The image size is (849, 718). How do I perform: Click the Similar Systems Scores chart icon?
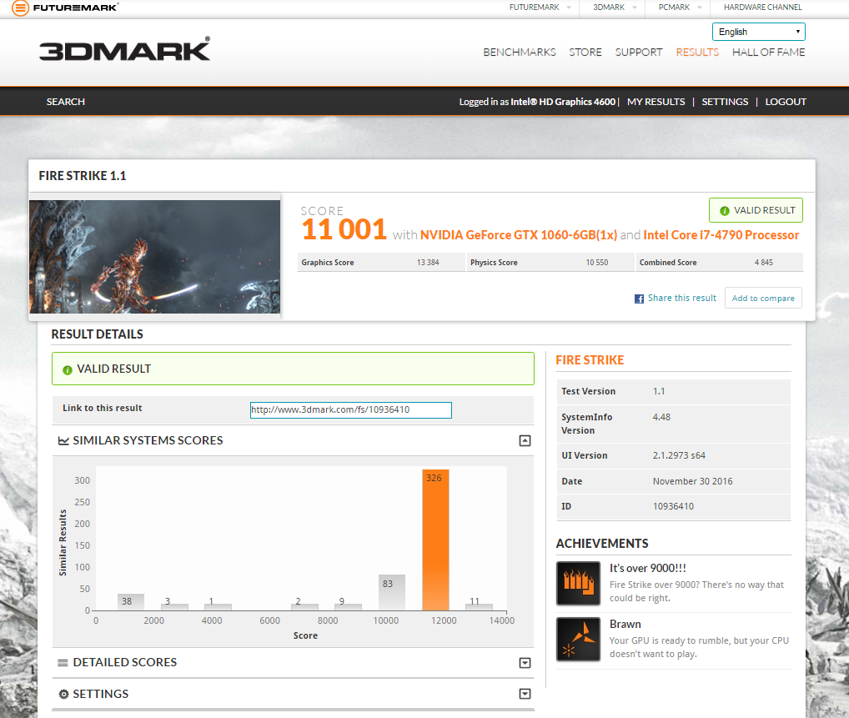click(x=63, y=441)
